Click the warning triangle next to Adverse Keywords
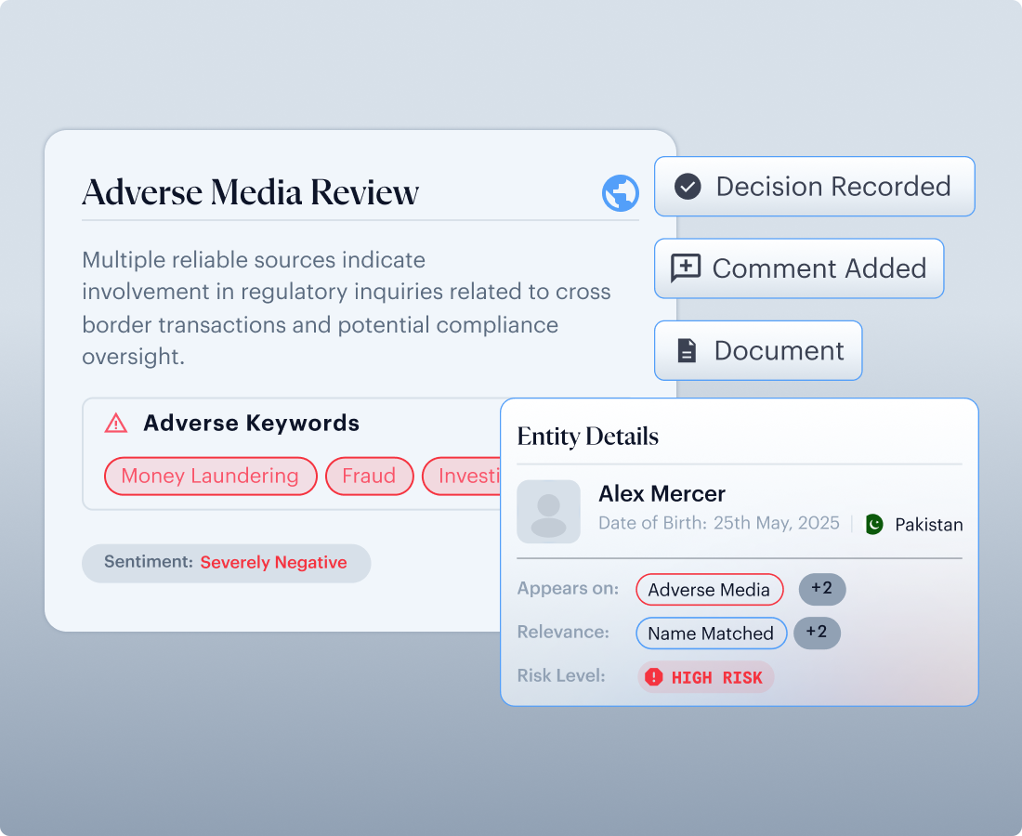 [116, 423]
